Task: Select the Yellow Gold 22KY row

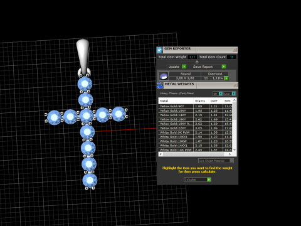Action: [x=196, y=128]
